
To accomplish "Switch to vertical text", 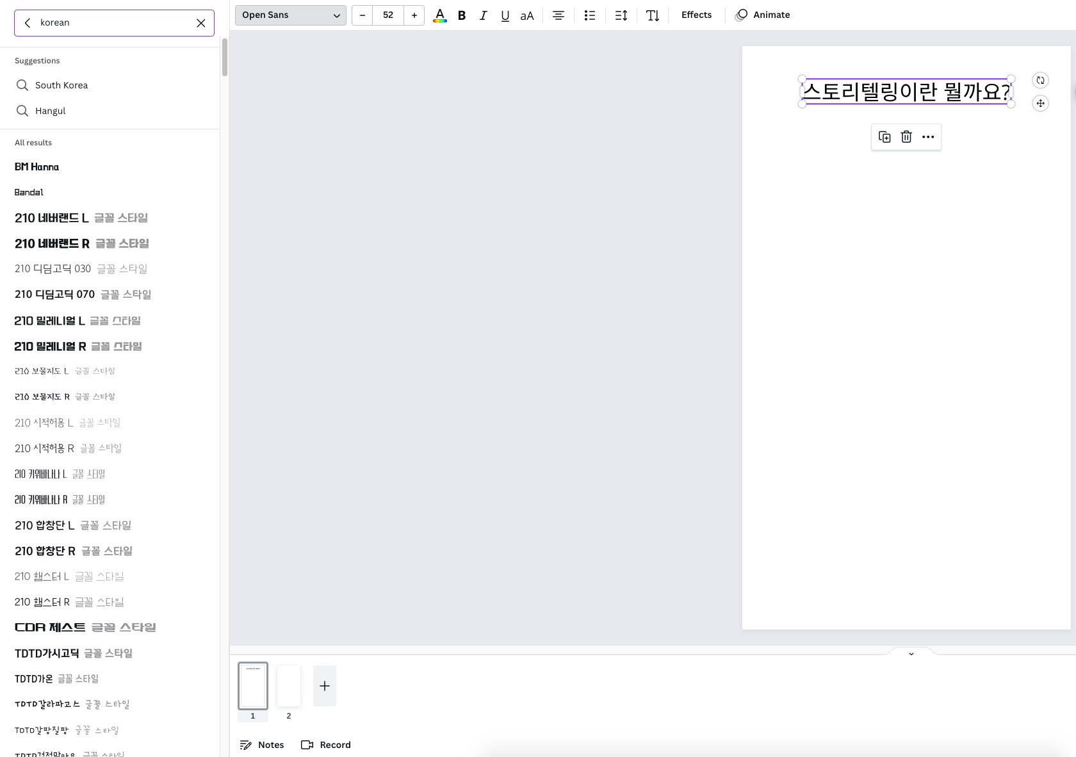I will click(653, 15).
